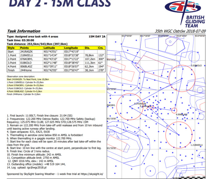Click the 1.218WIELU turnpoint label on map
The width and height of the screenshot is (209, 179).
point(196,145)
